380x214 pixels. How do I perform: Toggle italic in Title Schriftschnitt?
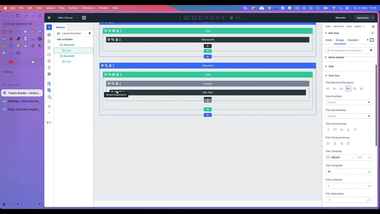point(328,130)
